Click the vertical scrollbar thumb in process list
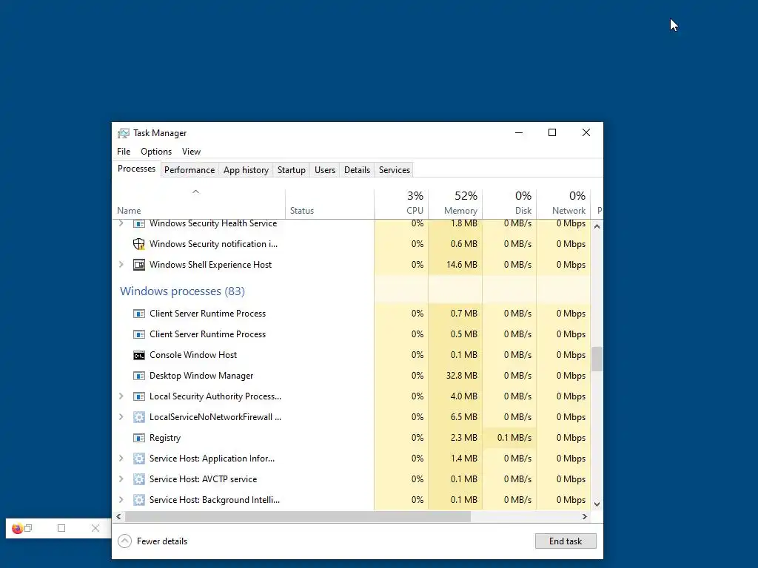Screen dimensions: 758x568 tap(597, 359)
